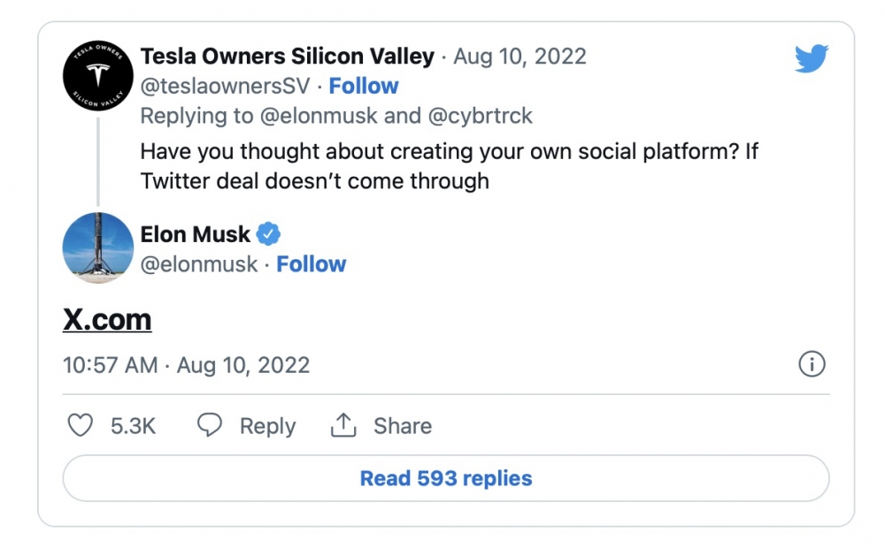Open the X.com link
The width and height of the screenshot is (885, 548).
[107, 319]
